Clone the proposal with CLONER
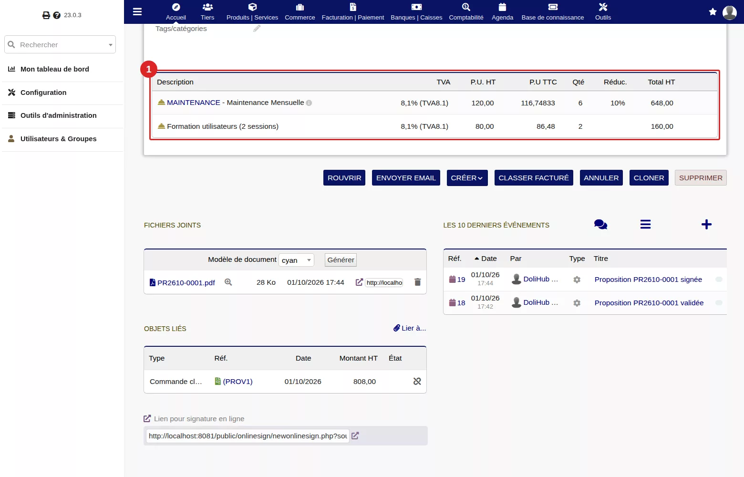Screen dimensions: 744x477 click(x=649, y=178)
